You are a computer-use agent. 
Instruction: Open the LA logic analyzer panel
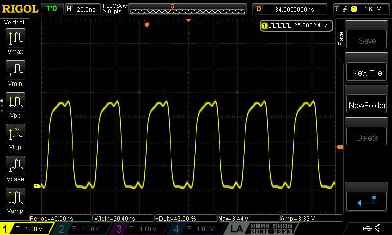click(237, 229)
